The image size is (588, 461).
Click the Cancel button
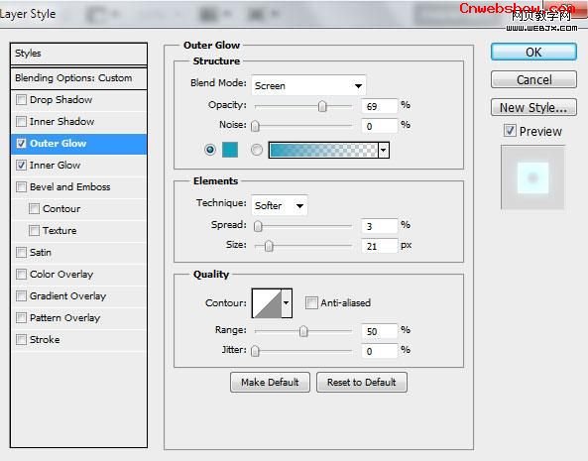[x=533, y=79]
